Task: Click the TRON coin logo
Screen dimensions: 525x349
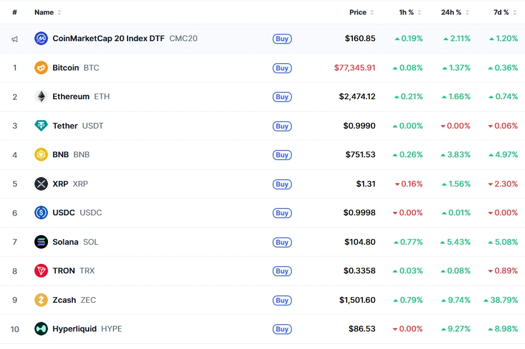Action: (41, 271)
